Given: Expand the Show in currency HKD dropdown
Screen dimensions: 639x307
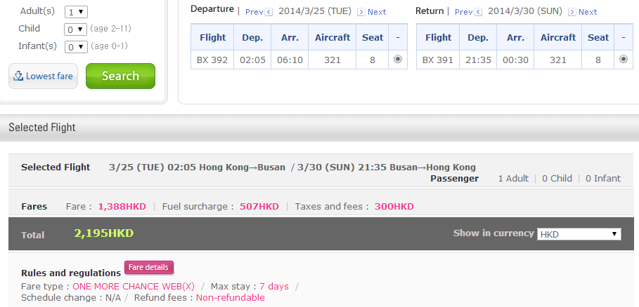Looking at the screenshot, I should click(x=579, y=234).
